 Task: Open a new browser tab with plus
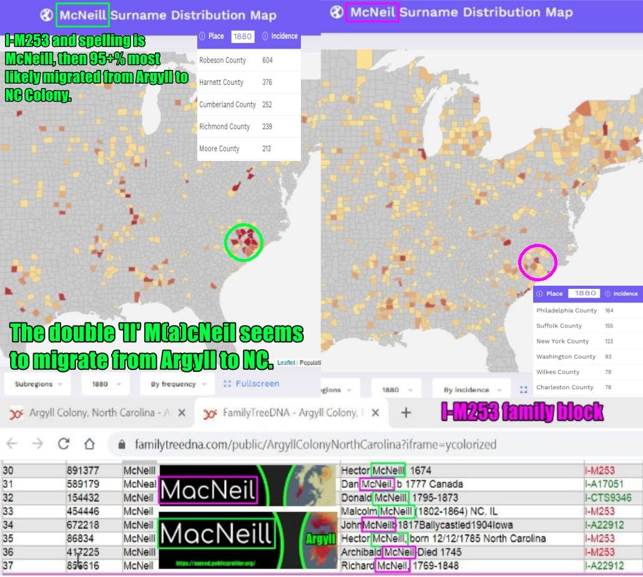click(x=406, y=412)
